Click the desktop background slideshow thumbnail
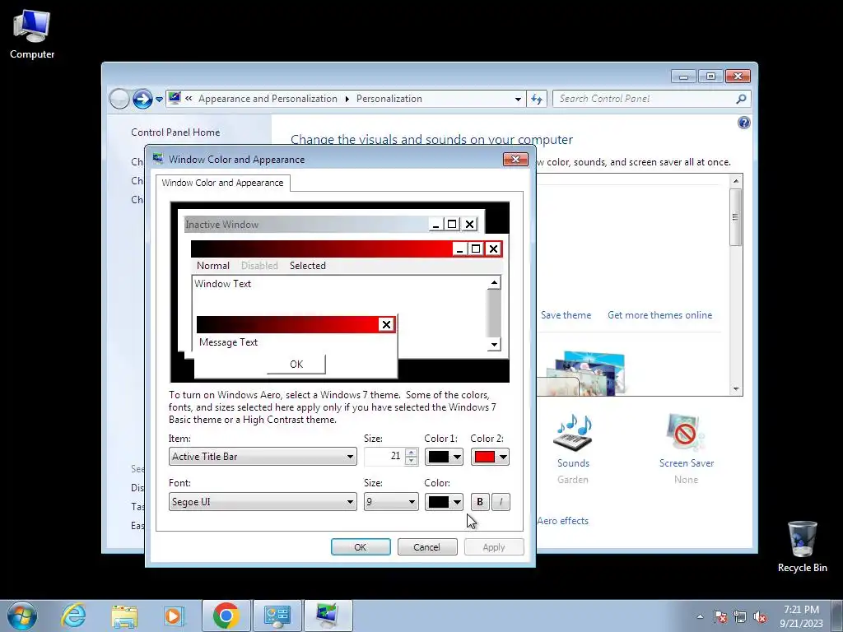 (585, 373)
